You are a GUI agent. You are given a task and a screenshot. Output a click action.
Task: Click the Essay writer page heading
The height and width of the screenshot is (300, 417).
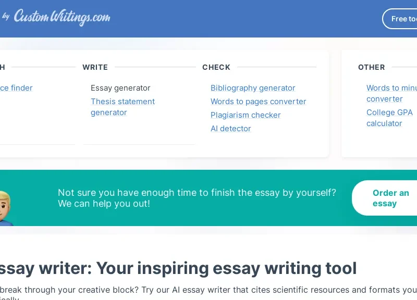click(178, 268)
